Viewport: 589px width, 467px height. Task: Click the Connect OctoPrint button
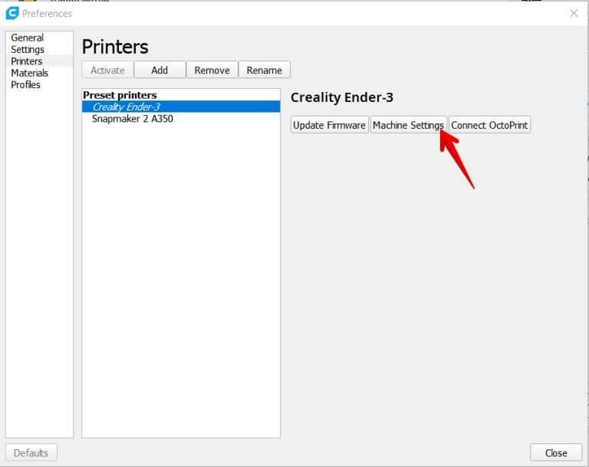[x=489, y=125]
